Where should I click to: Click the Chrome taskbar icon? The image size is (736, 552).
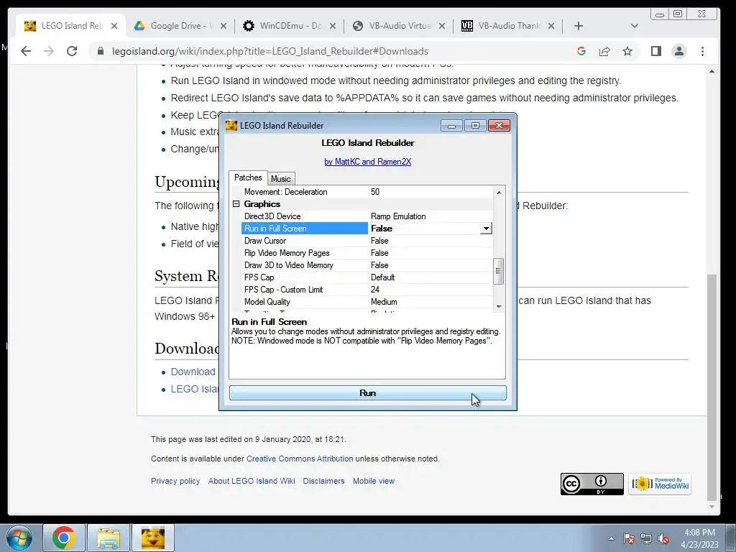[x=64, y=538]
